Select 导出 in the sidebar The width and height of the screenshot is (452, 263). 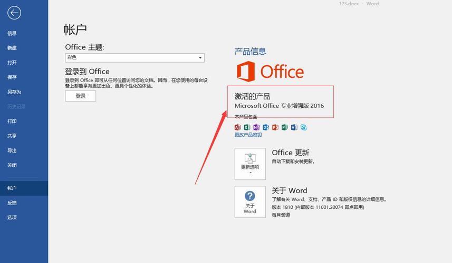click(x=12, y=150)
